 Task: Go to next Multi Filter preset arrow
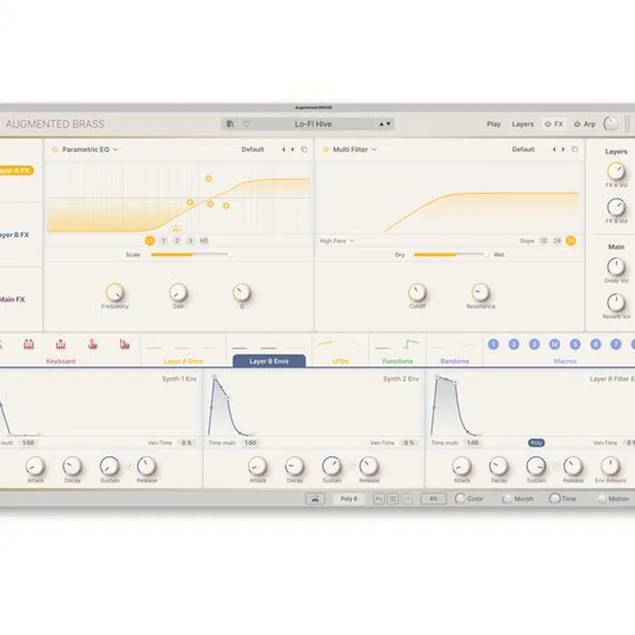[x=563, y=149]
